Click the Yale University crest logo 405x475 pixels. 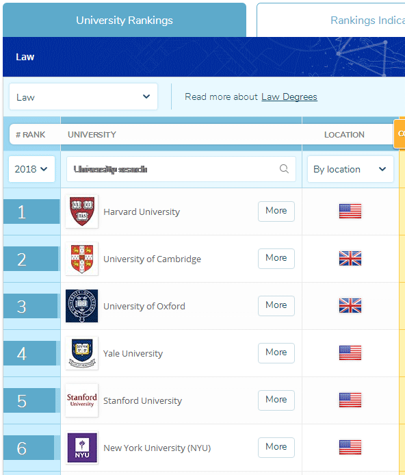coord(81,353)
